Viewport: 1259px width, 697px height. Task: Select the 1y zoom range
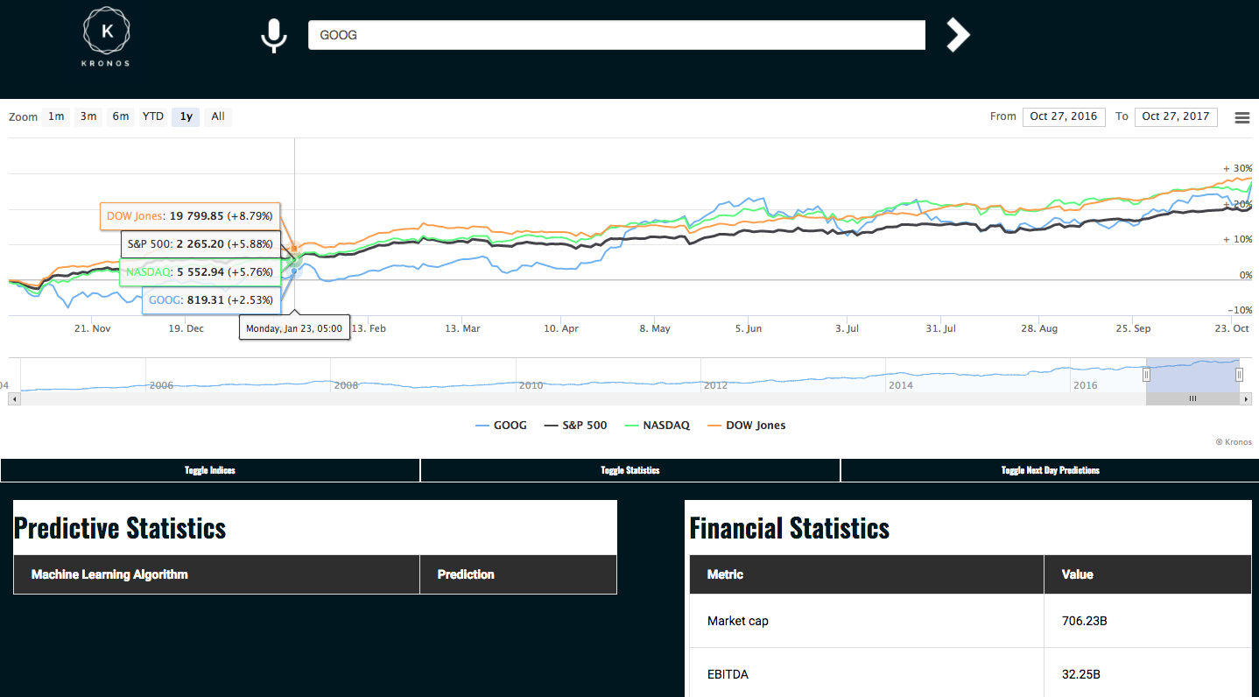point(186,116)
